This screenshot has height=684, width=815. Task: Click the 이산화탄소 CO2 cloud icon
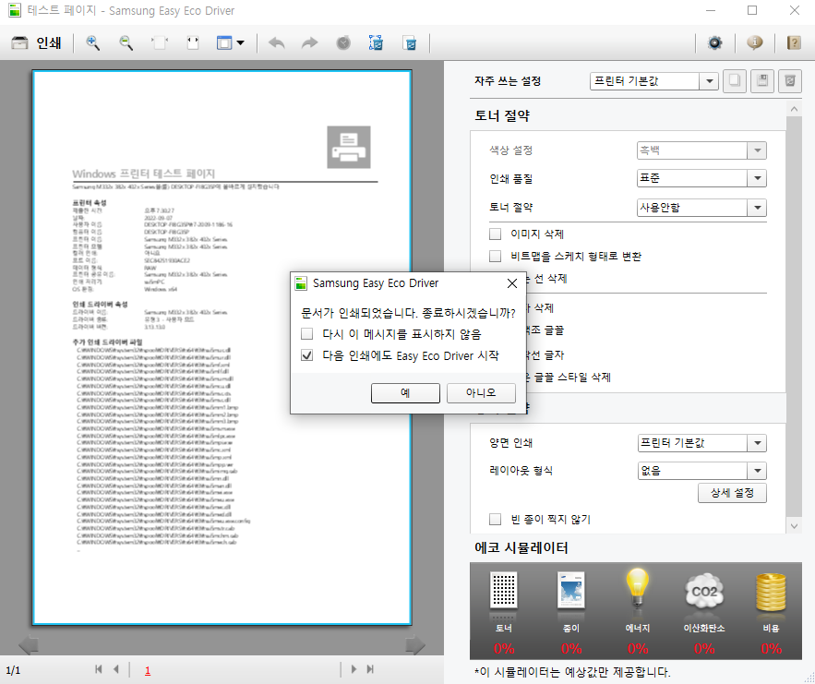pos(703,591)
